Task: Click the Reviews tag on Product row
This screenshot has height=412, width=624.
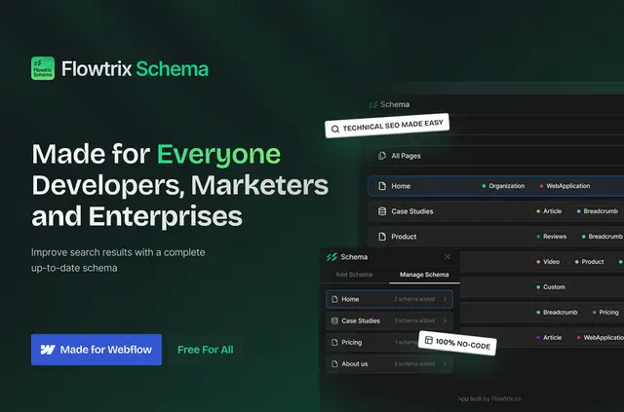Action: pos(551,237)
